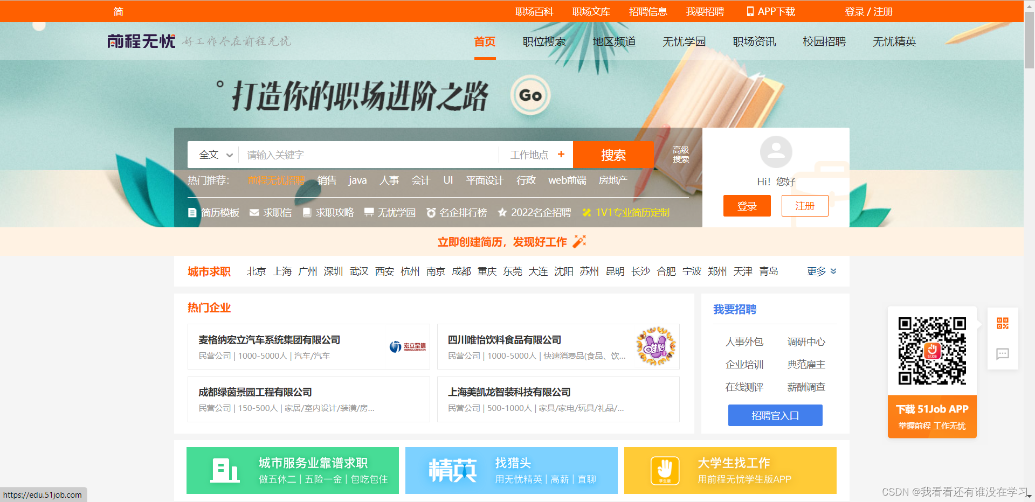Click the 前程无忧 site logo
The width and height of the screenshot is (1035, 502).
coord(141,41)
